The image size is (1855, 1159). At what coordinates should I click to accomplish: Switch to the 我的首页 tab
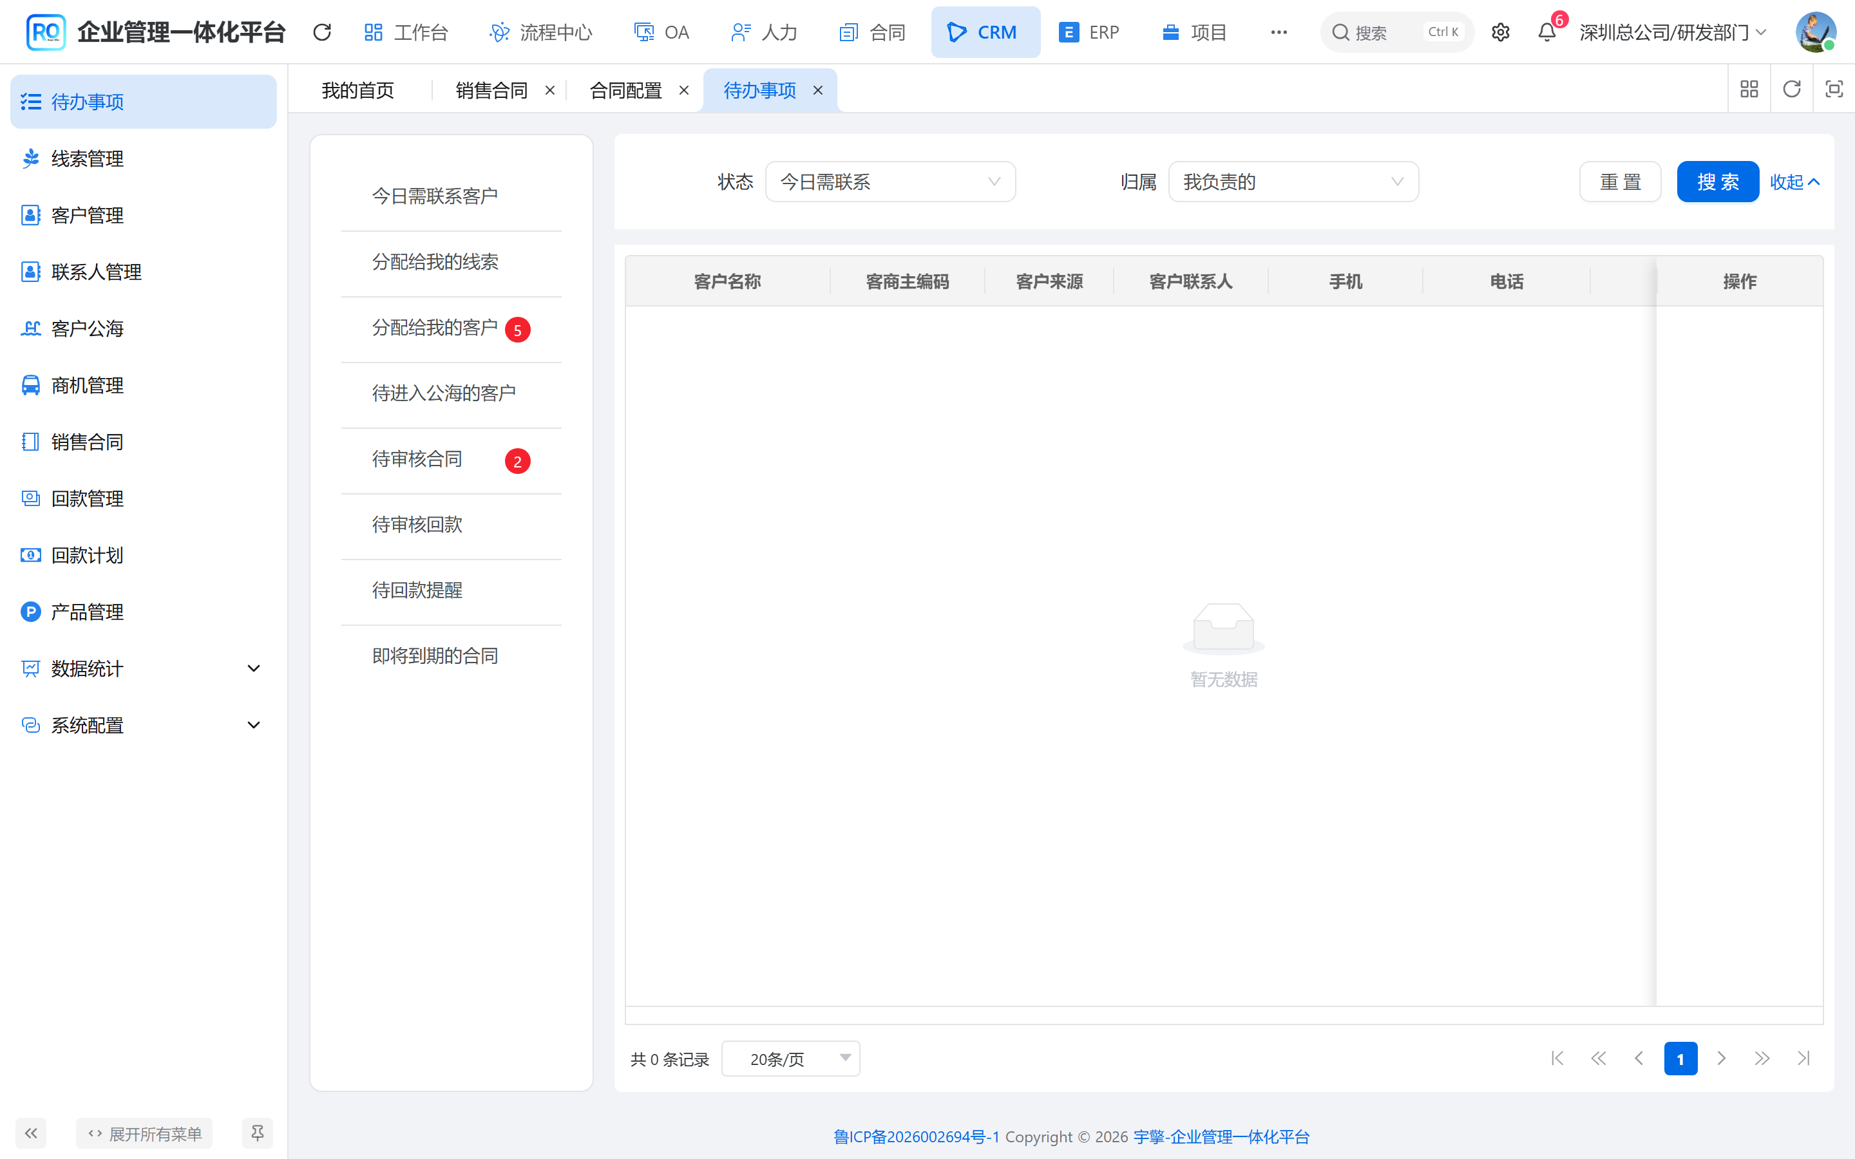pyautogui.click(x=358, y=90)
